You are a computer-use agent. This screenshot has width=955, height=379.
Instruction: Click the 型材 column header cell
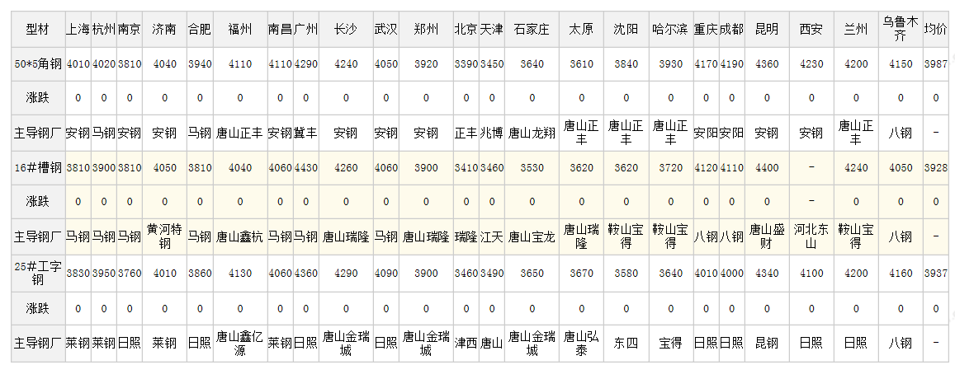(x=37, y=30)
